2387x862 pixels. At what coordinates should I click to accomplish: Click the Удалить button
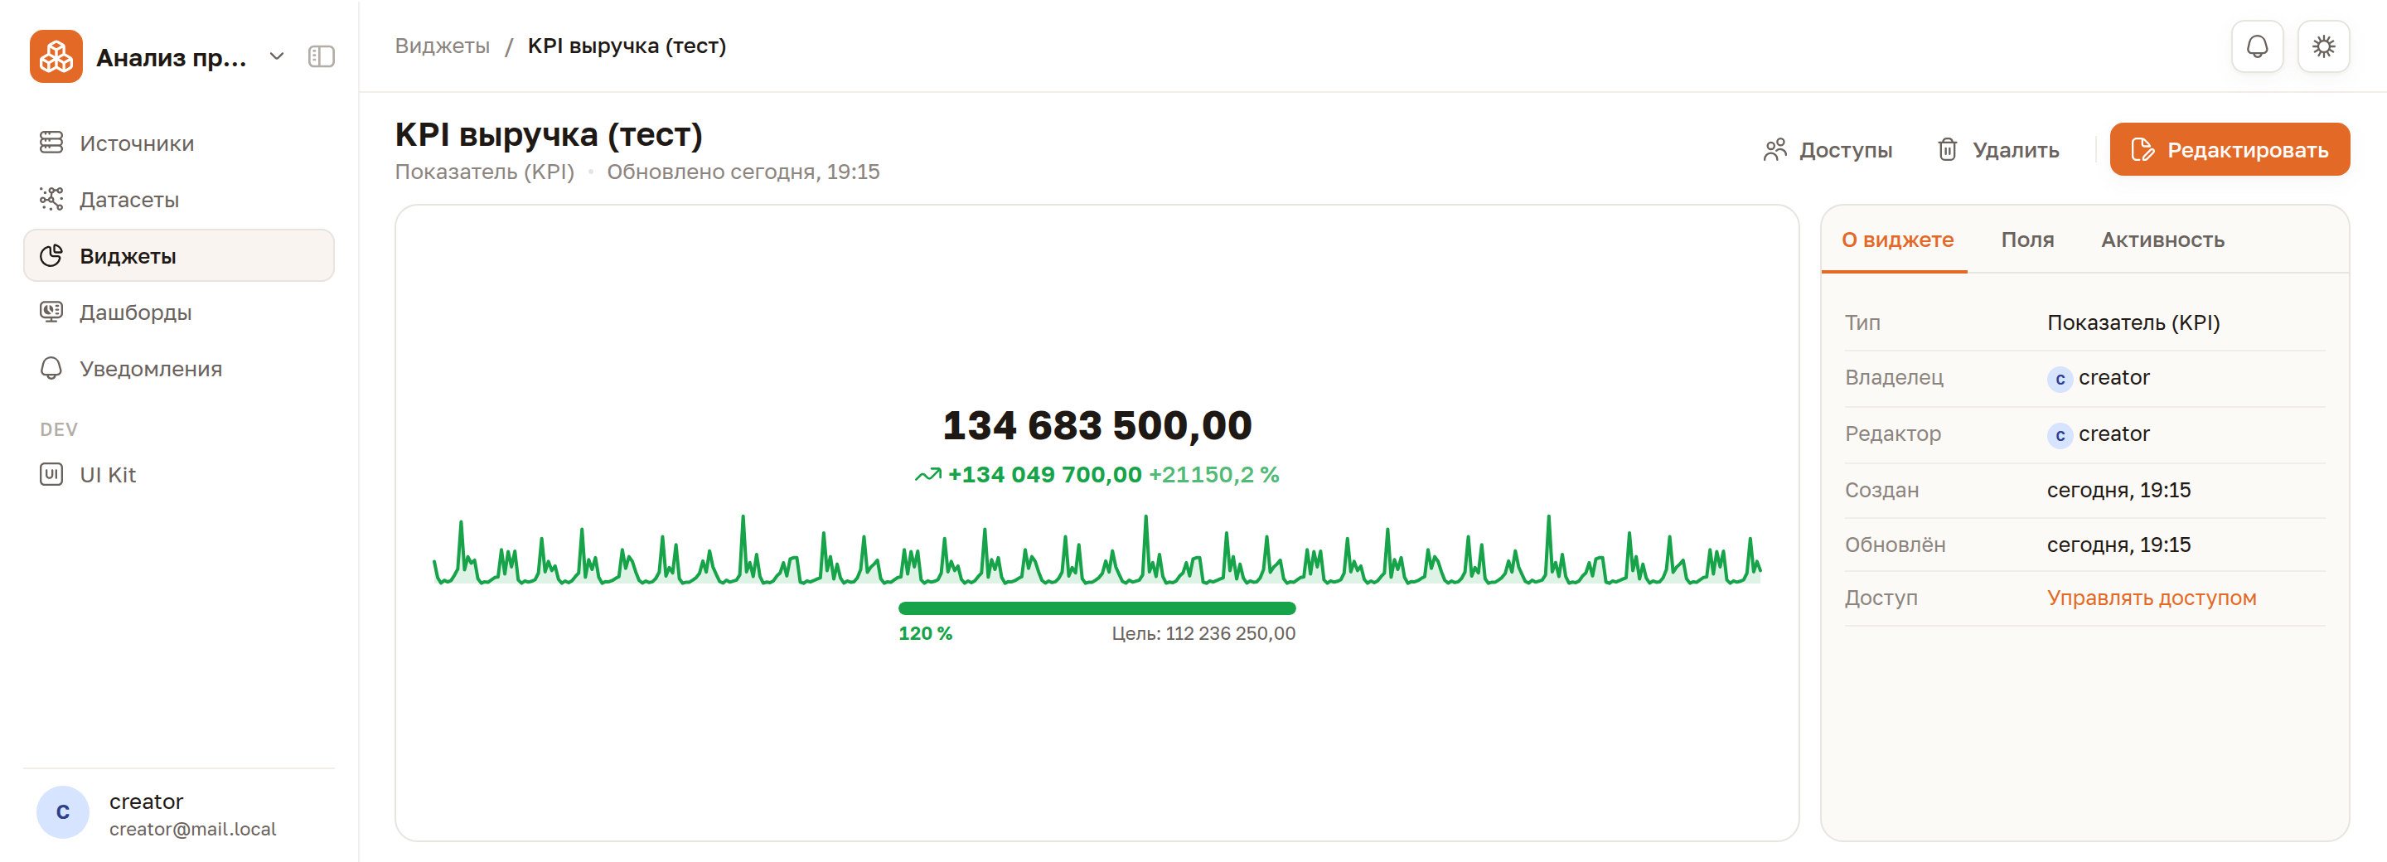[x=1997, y=149]
